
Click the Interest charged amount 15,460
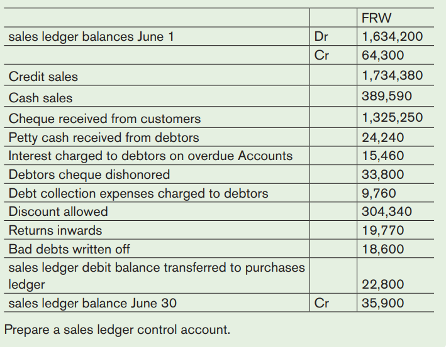[x=383, y=156]
